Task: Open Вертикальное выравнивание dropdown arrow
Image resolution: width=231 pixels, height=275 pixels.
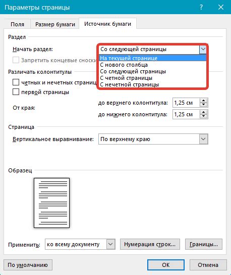Action: point(203,139)
